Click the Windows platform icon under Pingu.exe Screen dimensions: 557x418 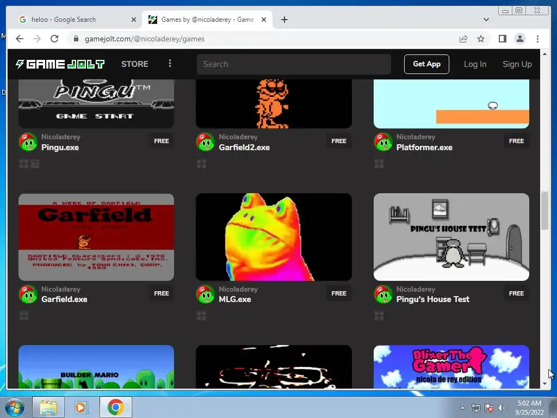[23, 164]
